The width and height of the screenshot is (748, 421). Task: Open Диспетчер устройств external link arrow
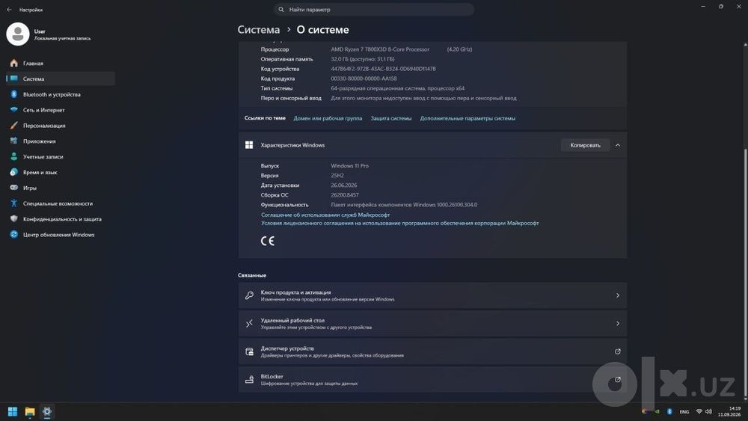(618, 352)
